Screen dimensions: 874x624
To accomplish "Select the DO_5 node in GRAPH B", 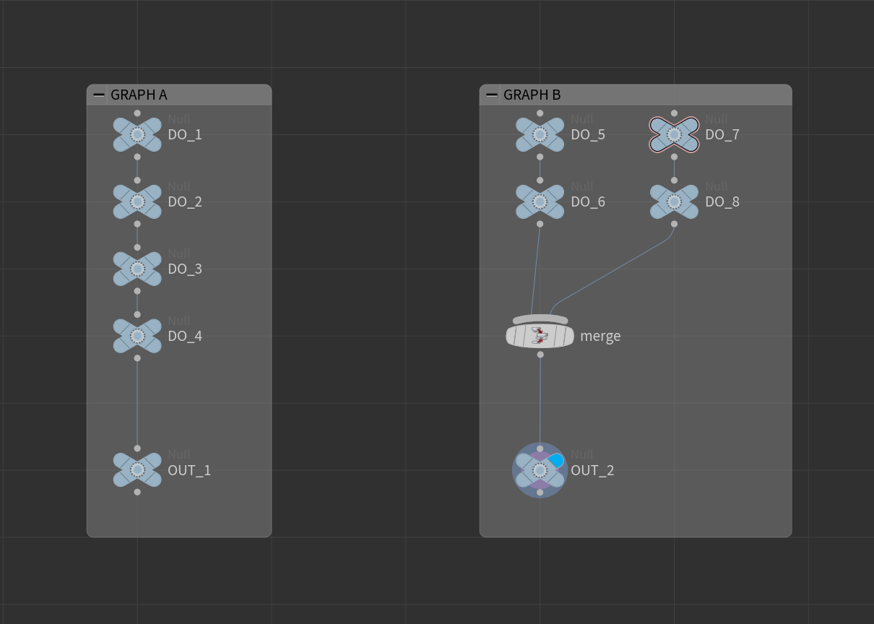I will (x=540, y=134).
